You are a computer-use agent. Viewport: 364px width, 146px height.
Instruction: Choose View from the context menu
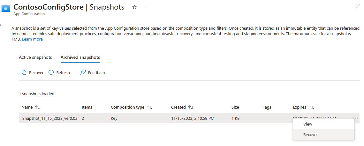click(308, 124)
